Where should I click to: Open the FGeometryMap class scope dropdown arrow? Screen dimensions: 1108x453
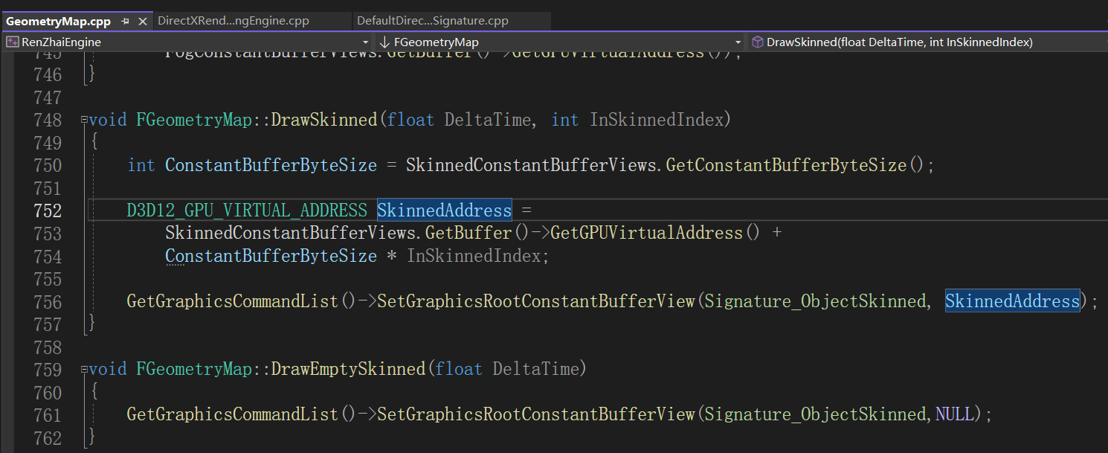tap(738, 42)
